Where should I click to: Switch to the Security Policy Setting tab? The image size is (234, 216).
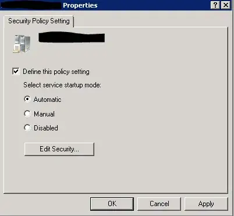coord(39,21)
